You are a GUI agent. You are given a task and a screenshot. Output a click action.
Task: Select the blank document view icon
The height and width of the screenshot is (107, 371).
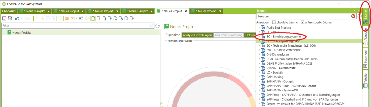[93, 18]
